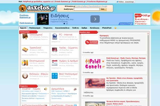Open the Εκλογών - Εδρών heading
Image resolution: width=160 pixels, height=106 pixels.
pos(39,74)
